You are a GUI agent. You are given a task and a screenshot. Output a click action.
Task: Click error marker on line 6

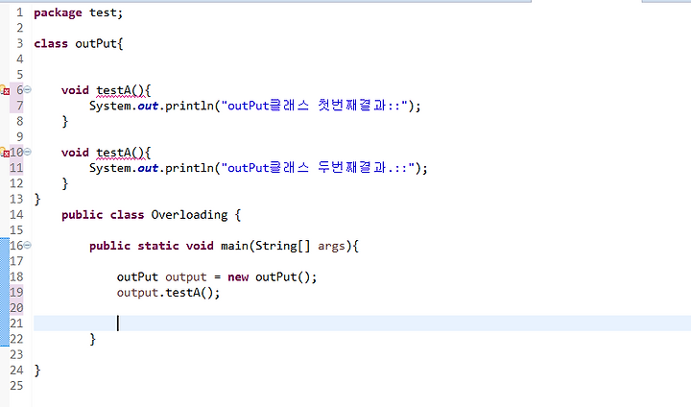click(x=5, y=90)
